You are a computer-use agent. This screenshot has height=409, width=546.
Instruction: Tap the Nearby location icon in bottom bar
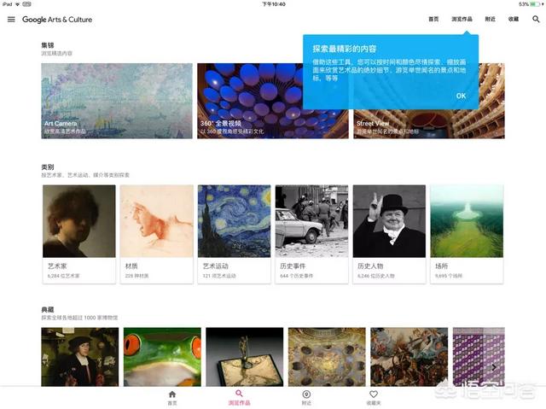[306, 394]
